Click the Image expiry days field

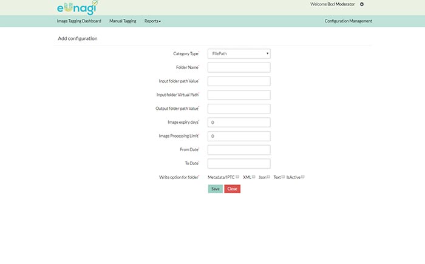click(239, 122)
